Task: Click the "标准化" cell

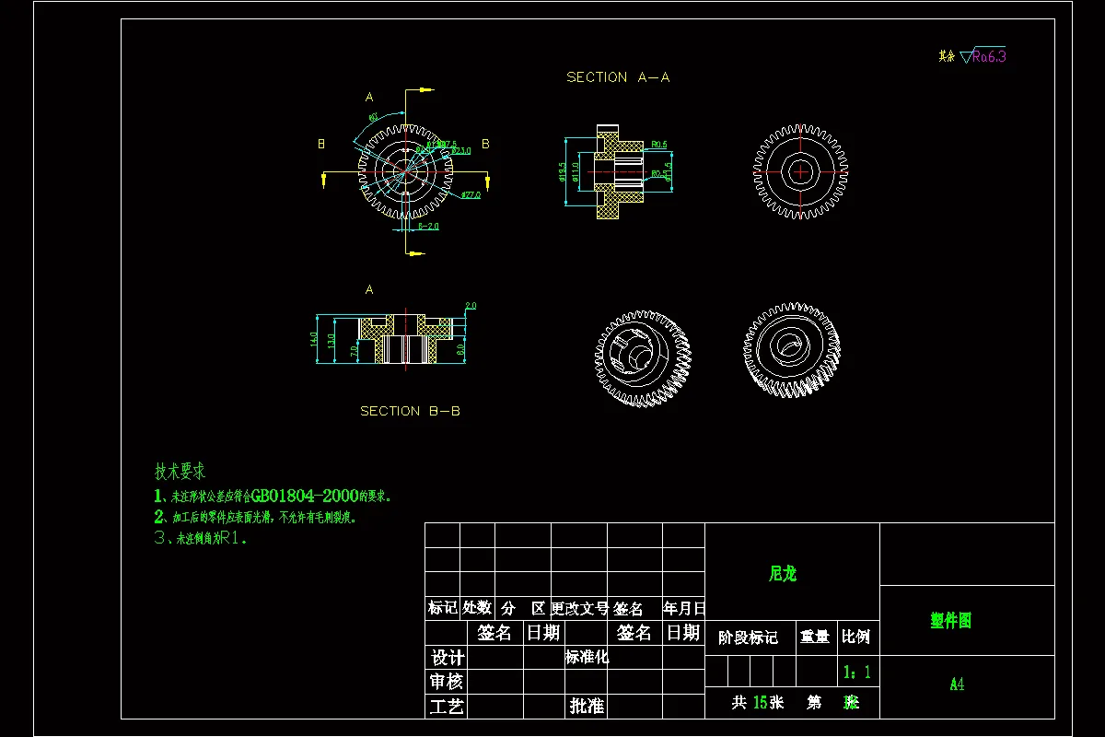Action: (587, 658)
